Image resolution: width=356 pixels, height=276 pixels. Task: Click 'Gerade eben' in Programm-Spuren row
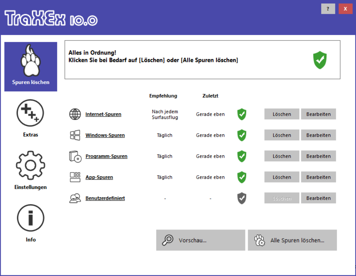tap(210, 156)
